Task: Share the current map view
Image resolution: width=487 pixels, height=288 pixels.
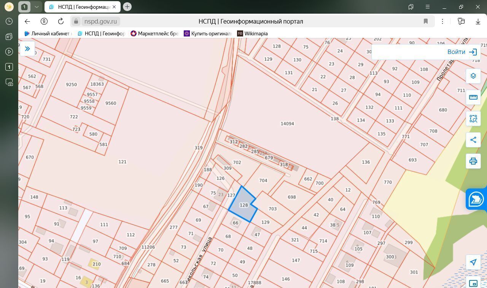Action: pos(473,140)
